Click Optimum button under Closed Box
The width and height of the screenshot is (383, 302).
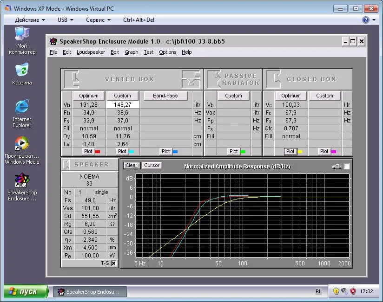tap(291, 96)
